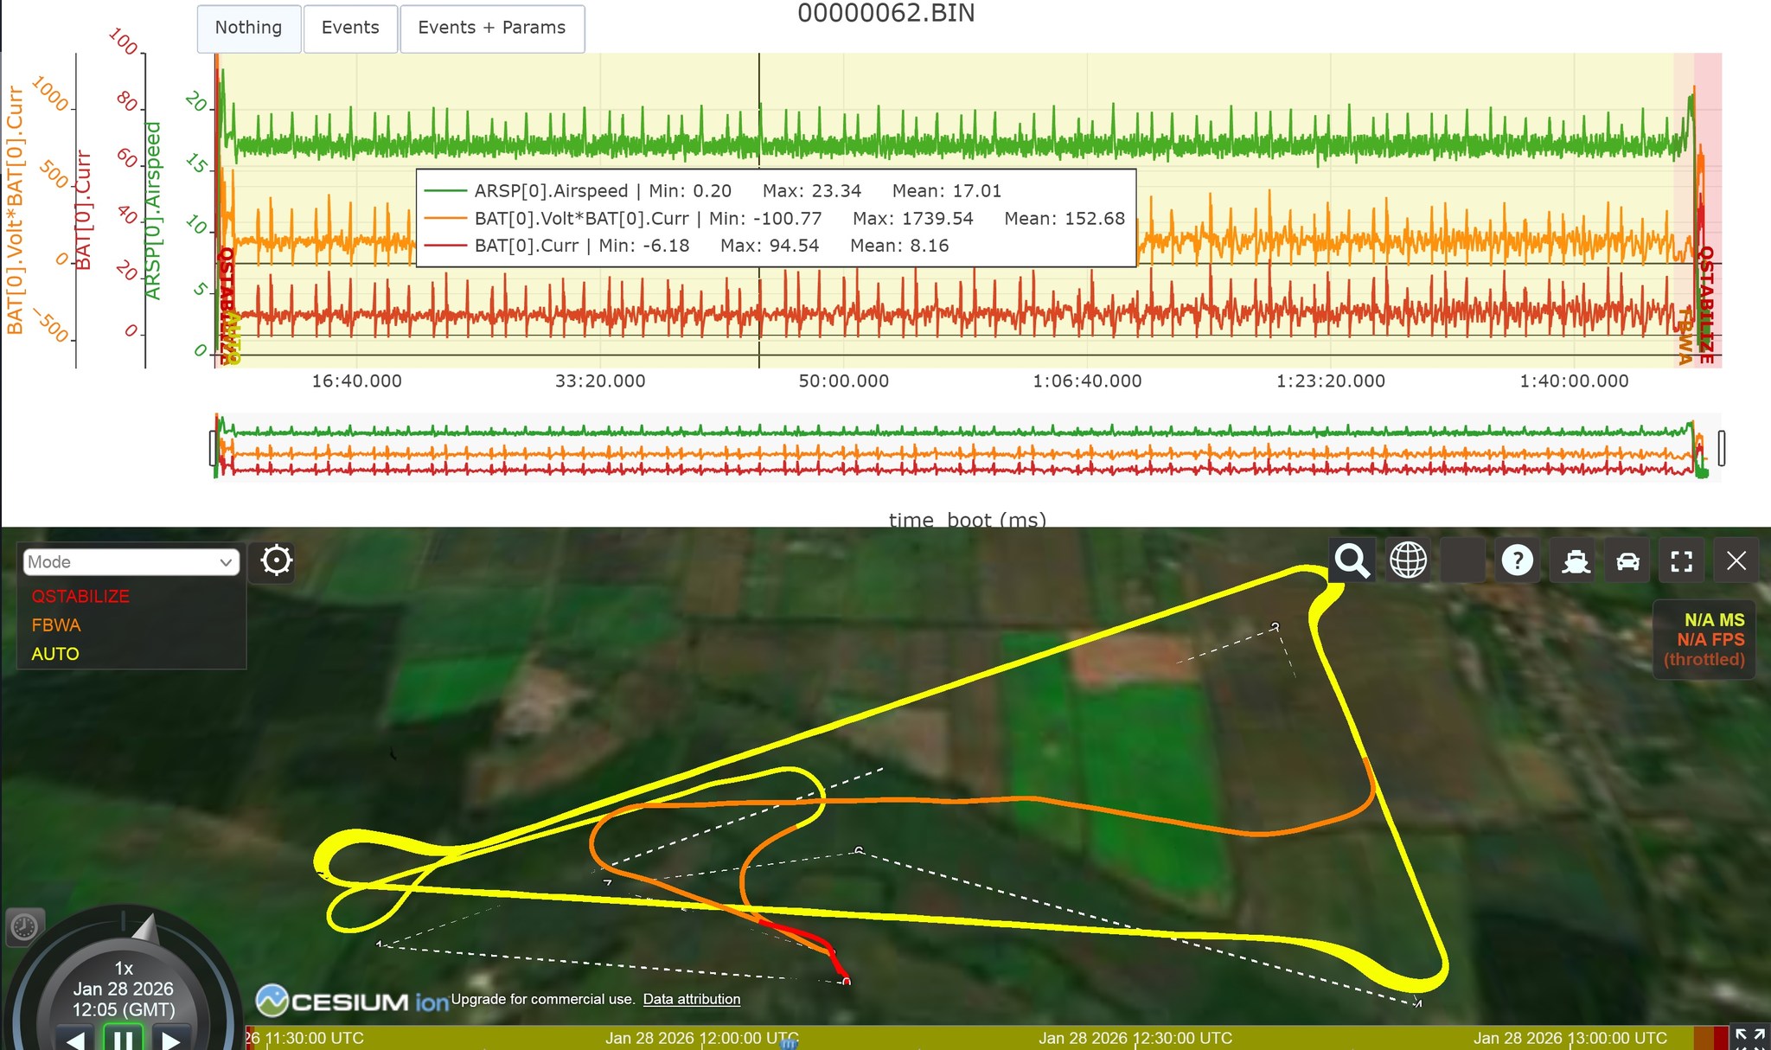
Task: Click right handle of plot range slider
Action: pyautogui.click(x=1721, y=448)
